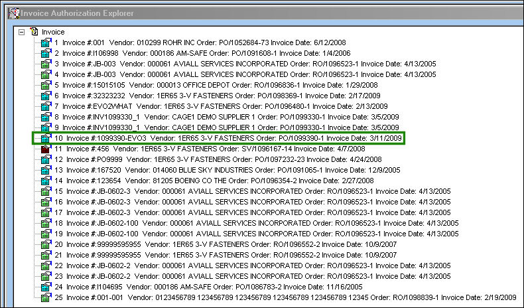Select row 6 invoice 32323232 text
524x308 pixels.
click(x=218, y=96)
